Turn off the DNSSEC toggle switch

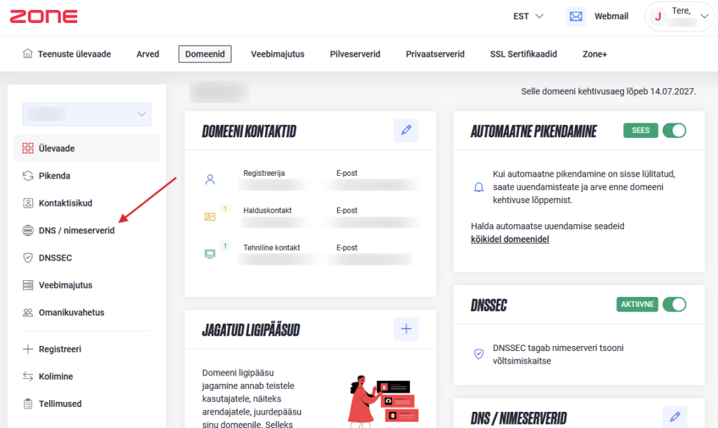[x=674, y=305]
